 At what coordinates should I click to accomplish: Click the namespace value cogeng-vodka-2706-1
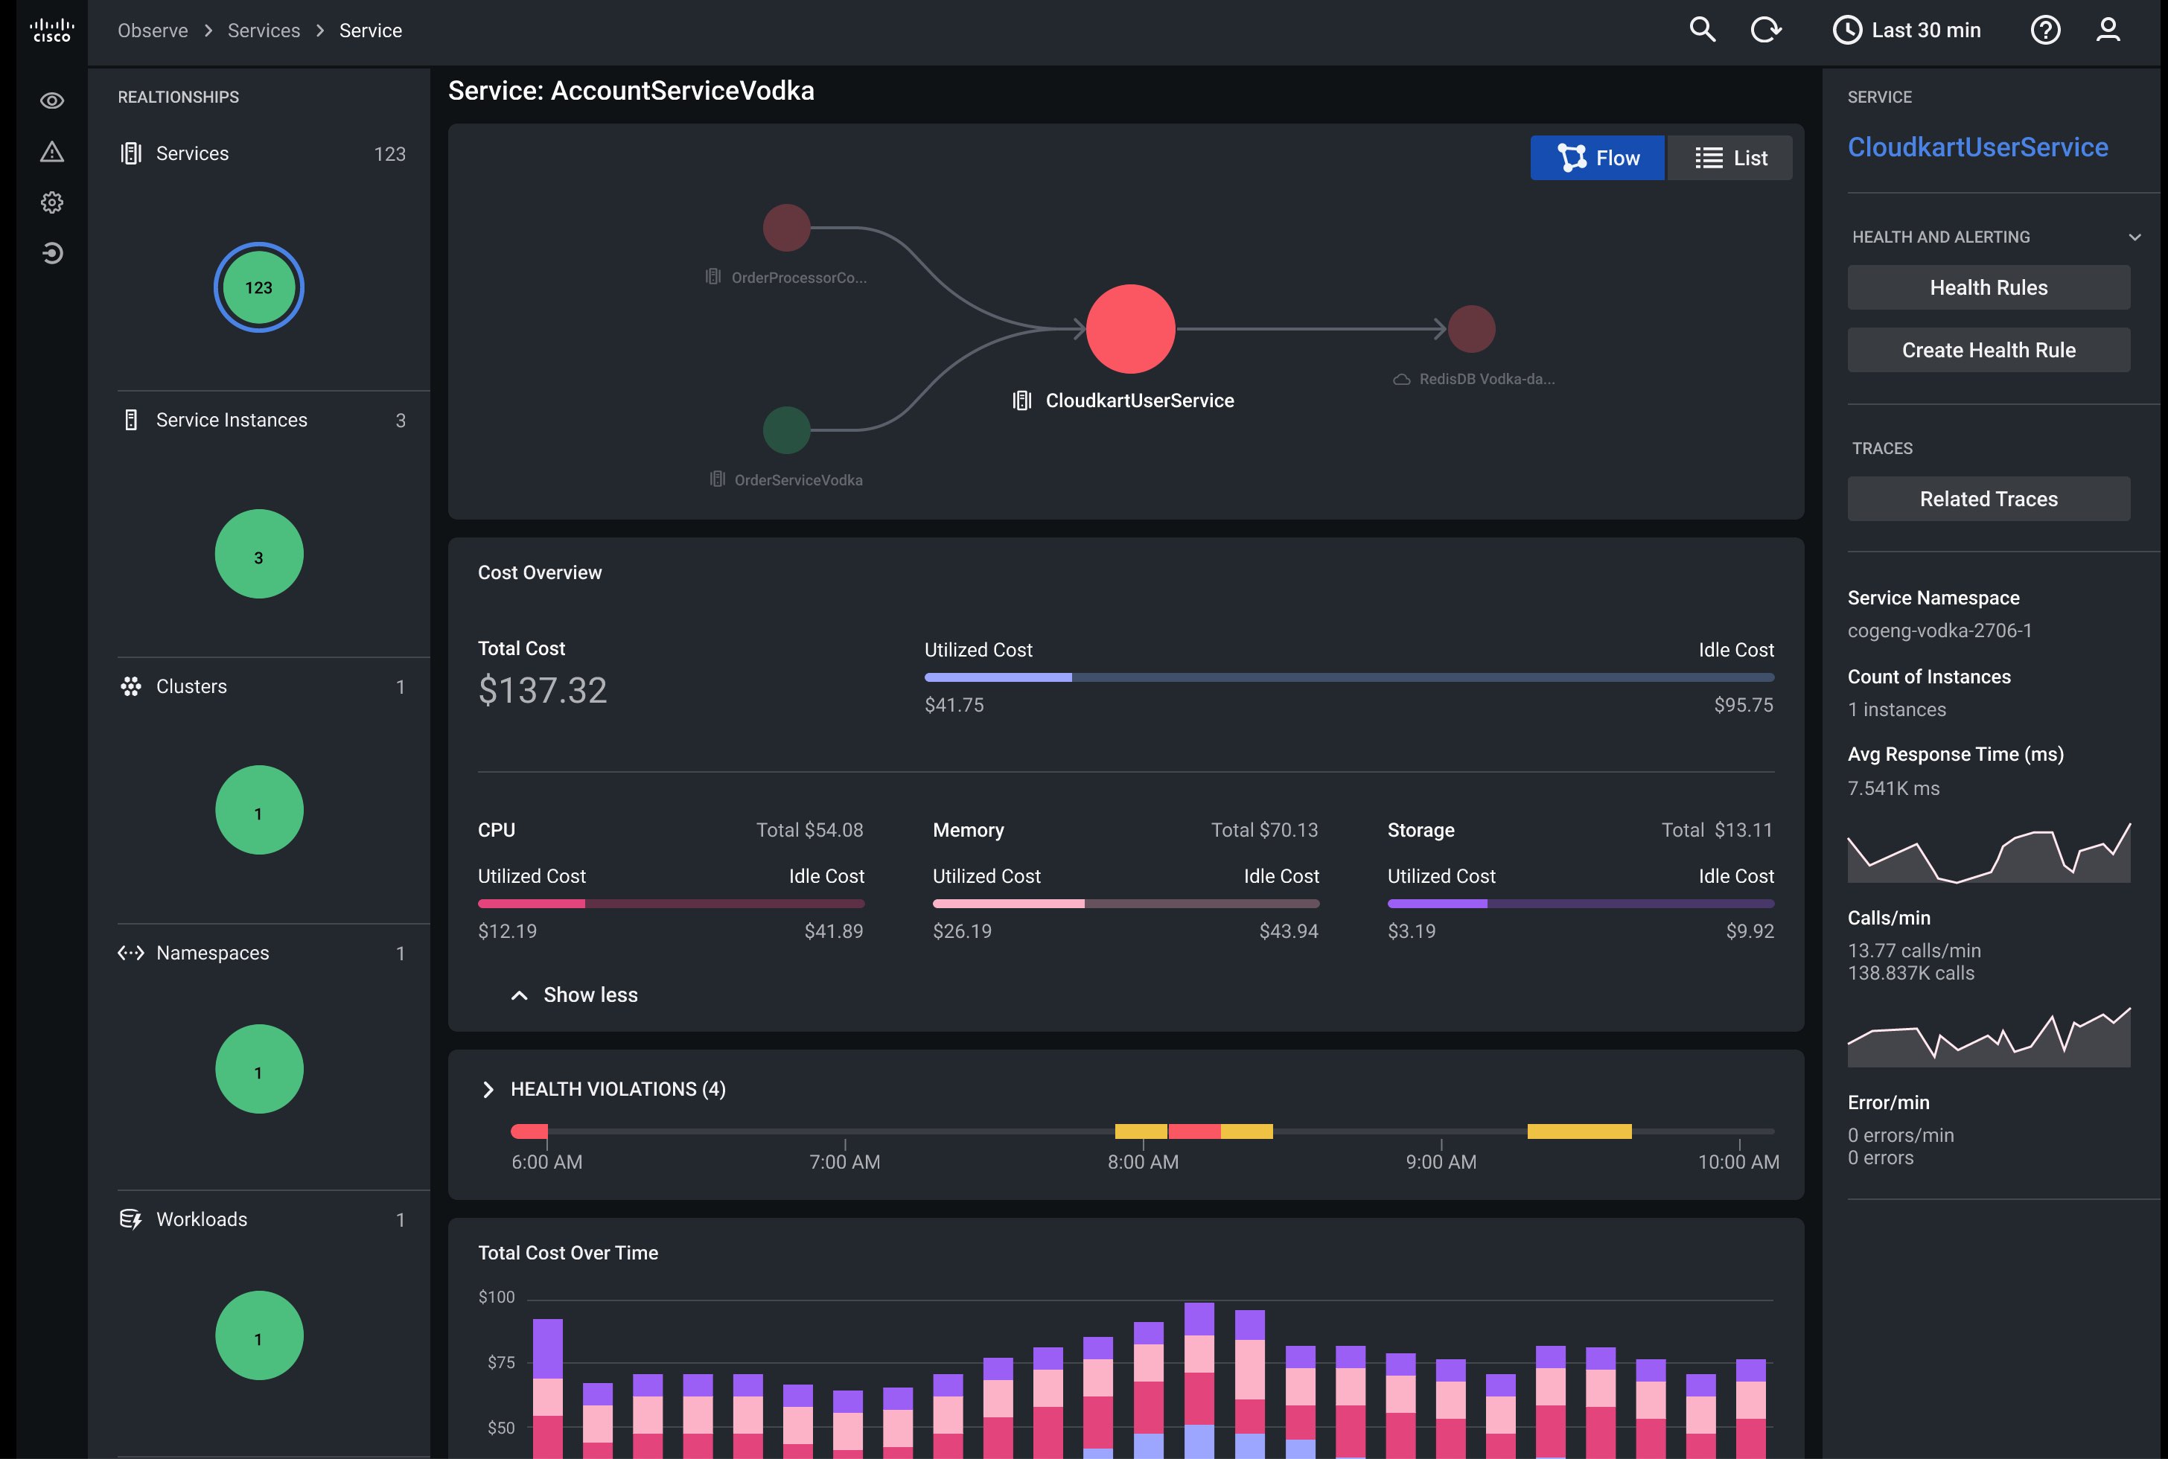[1939, 631]
